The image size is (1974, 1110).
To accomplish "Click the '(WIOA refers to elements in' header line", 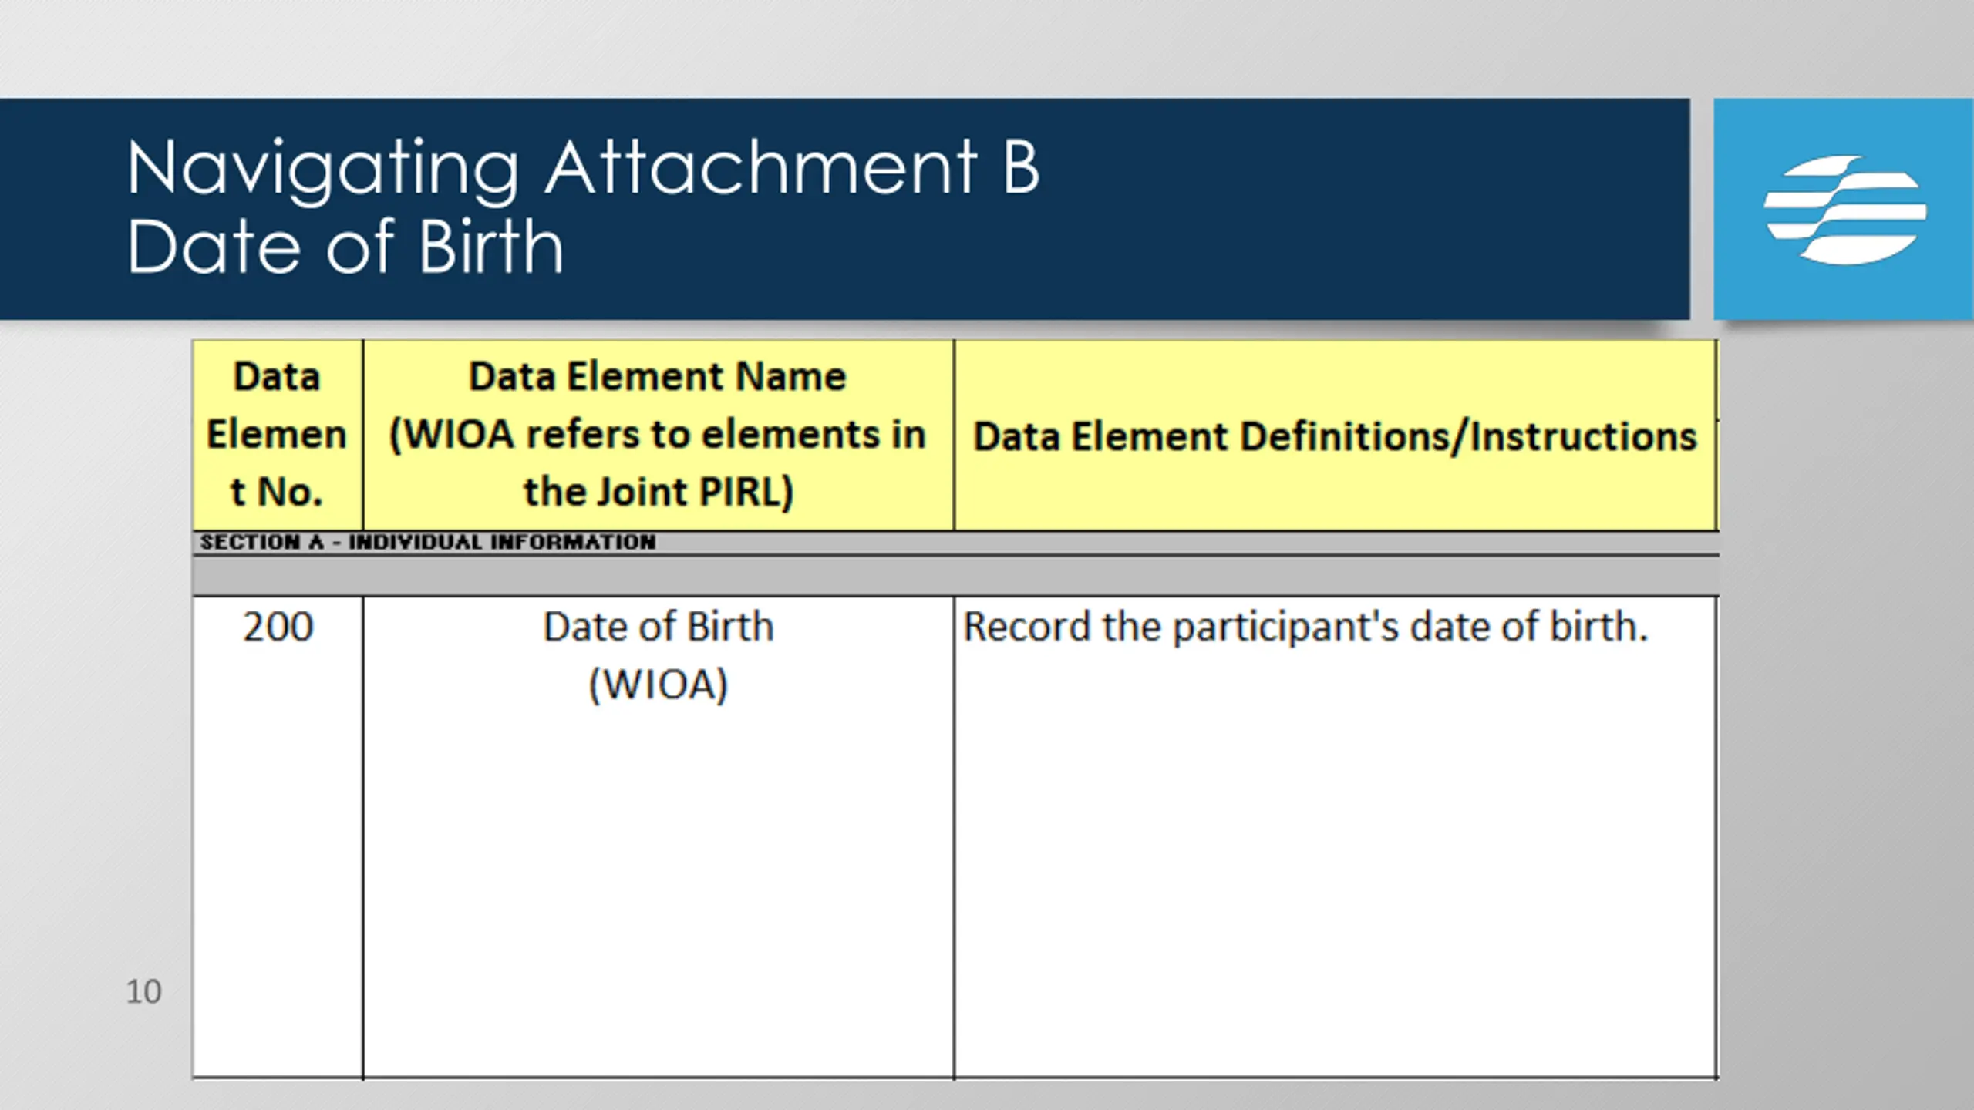I will pos(658,435).
